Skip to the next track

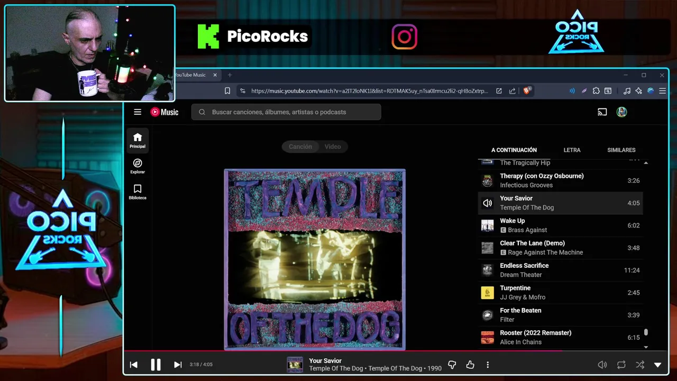[178, 365]
